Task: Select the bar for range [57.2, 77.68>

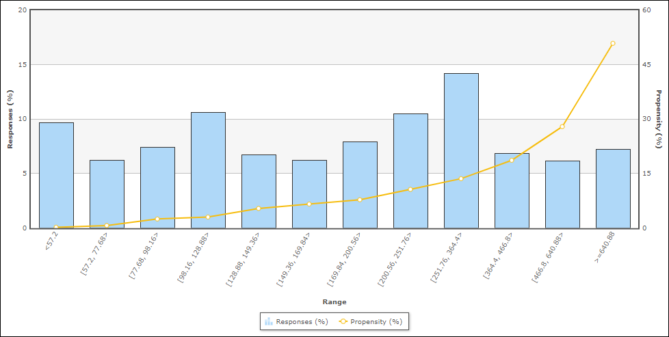Action: click(107, 193)
